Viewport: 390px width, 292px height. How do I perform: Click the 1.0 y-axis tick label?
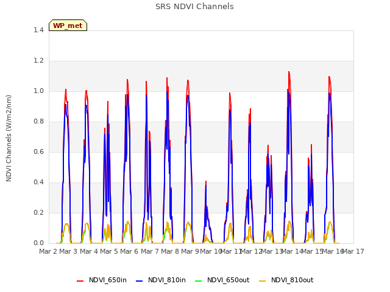point(38,91)
